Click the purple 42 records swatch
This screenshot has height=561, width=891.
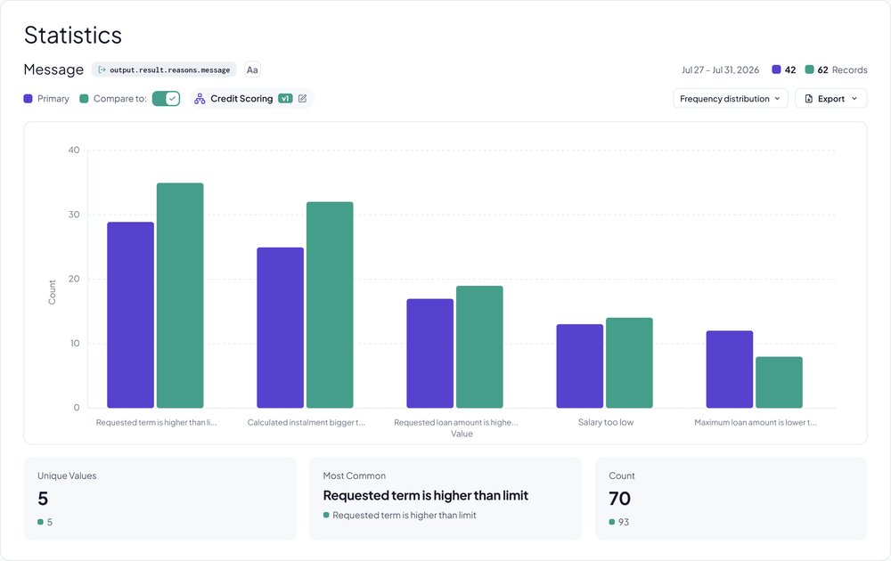coord(776,69)
